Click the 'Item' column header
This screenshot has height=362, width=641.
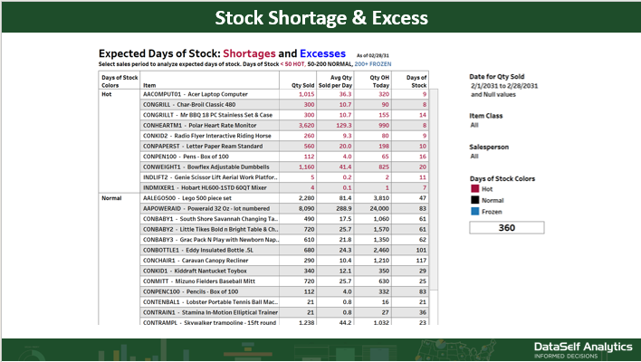pos(149,85)
